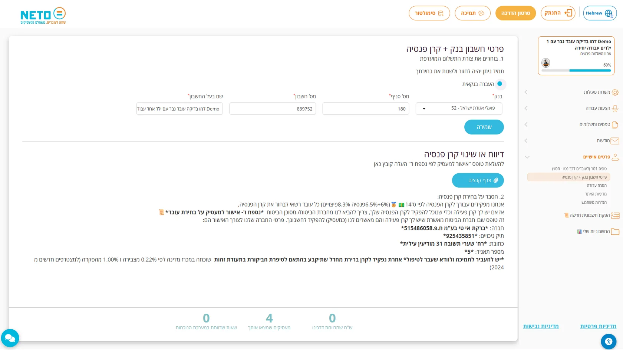
Task: Open the בנק bank dropdown
Action: pos(459,109)
